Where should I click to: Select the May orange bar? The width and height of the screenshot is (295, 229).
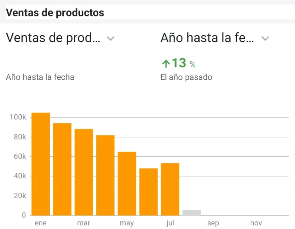coord(127,184)
